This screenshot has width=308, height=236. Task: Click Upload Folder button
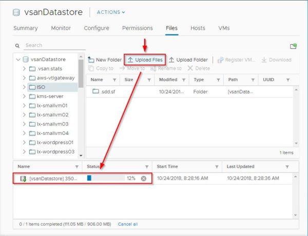[x=188, y=60]
